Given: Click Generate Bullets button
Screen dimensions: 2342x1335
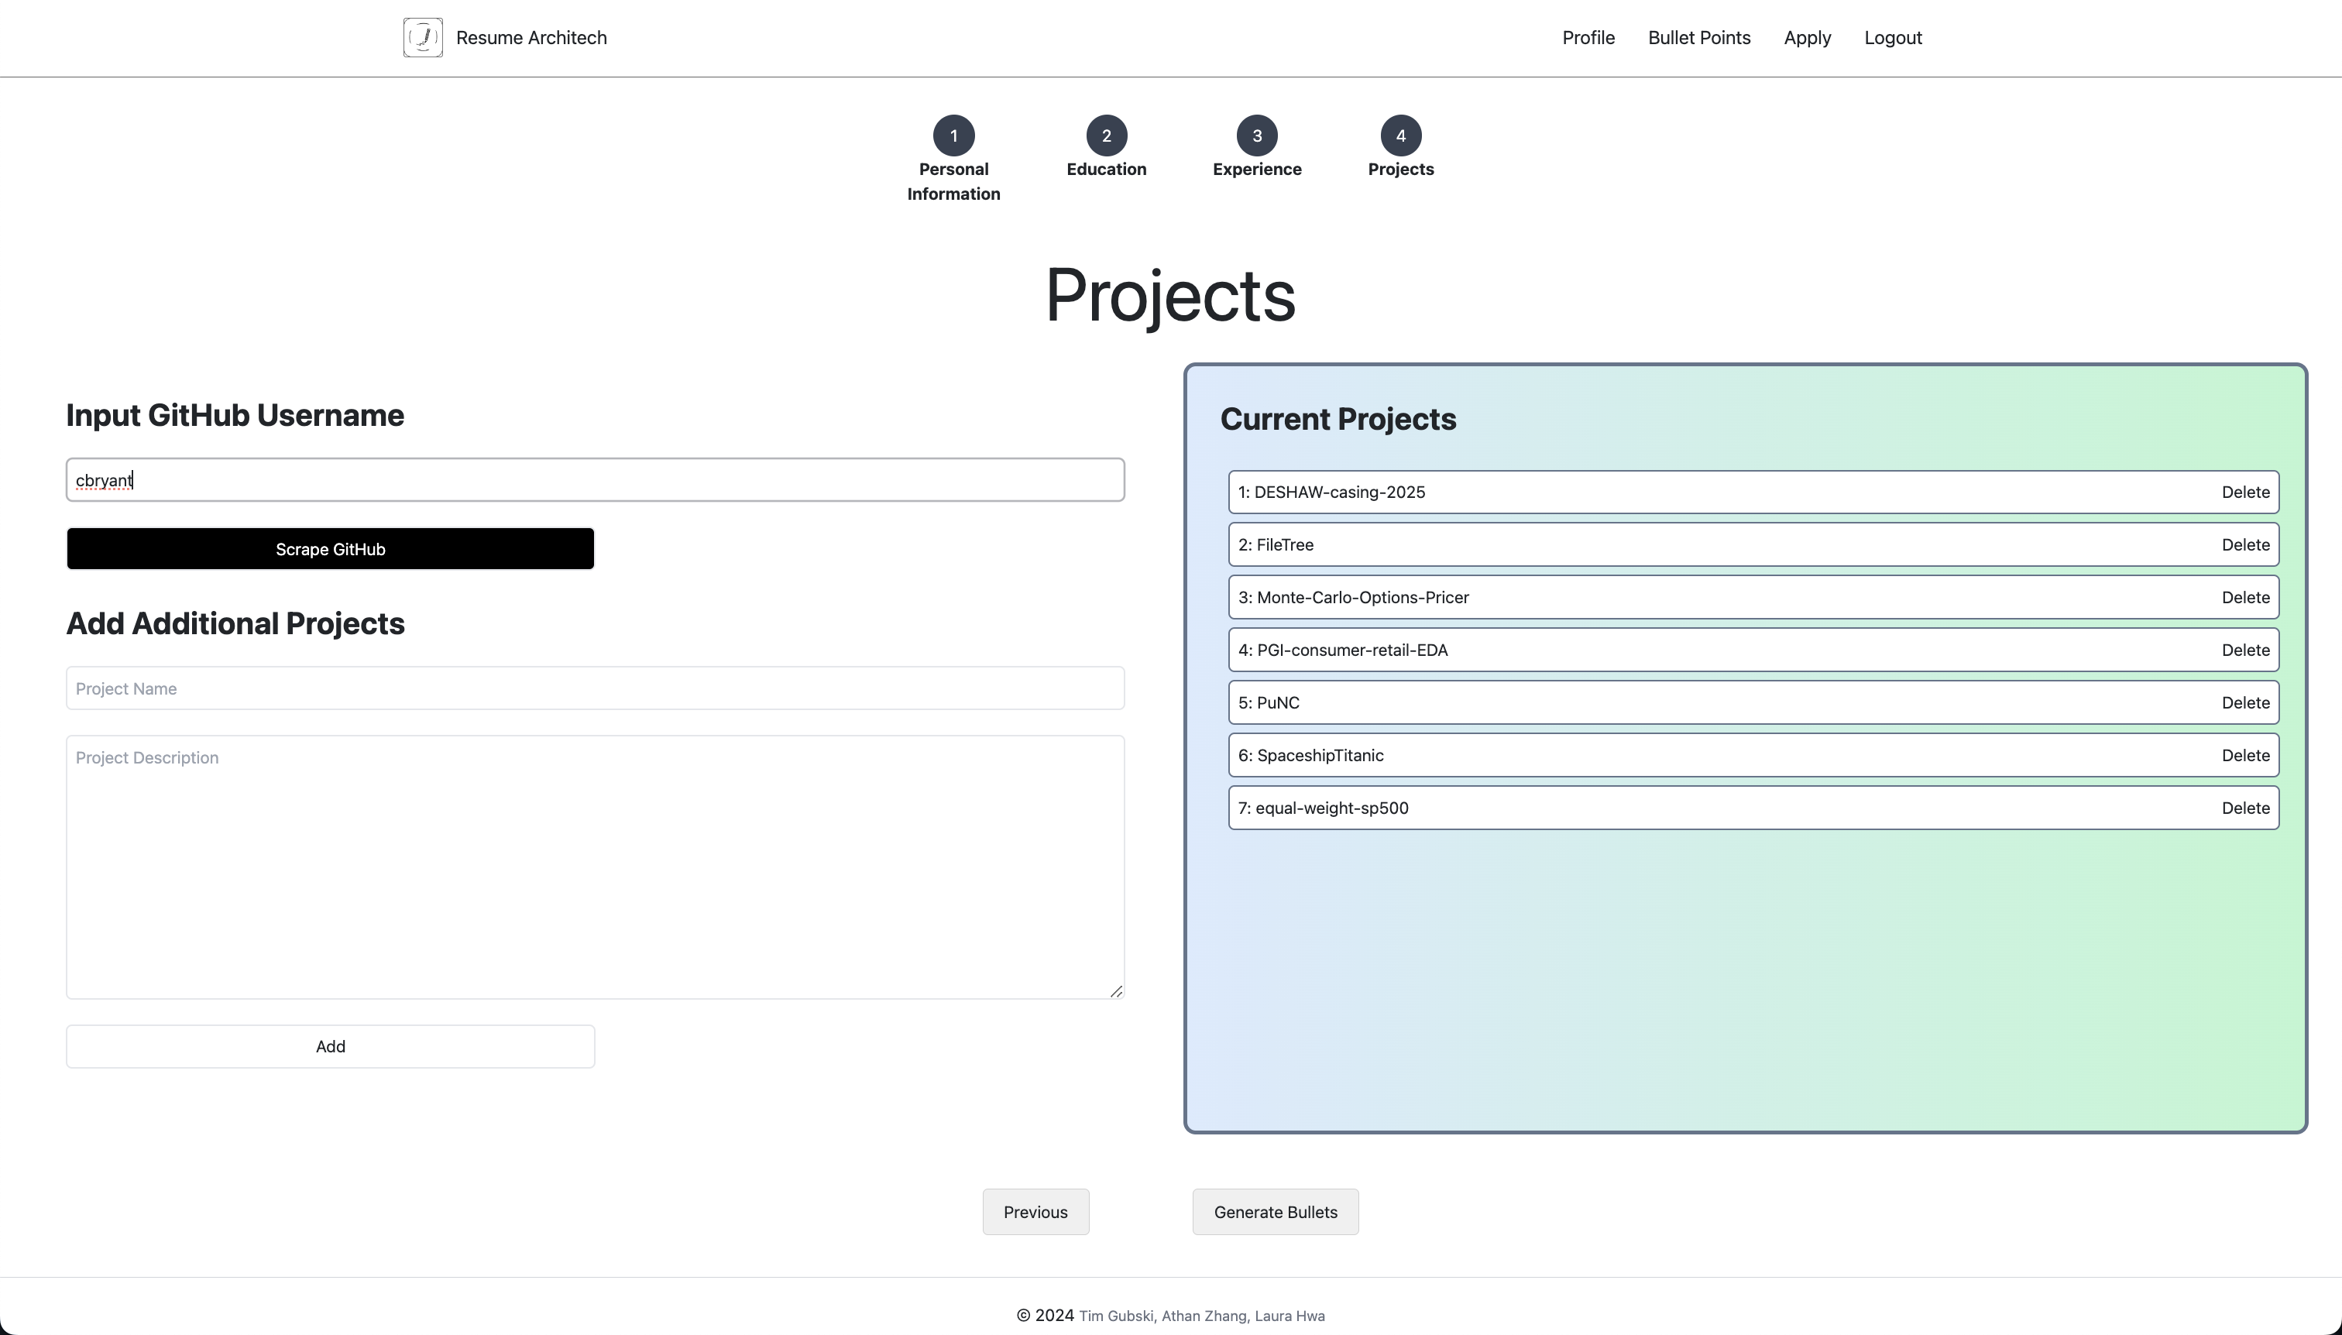Looking at the screenshot, I should coord(1275,1212).
